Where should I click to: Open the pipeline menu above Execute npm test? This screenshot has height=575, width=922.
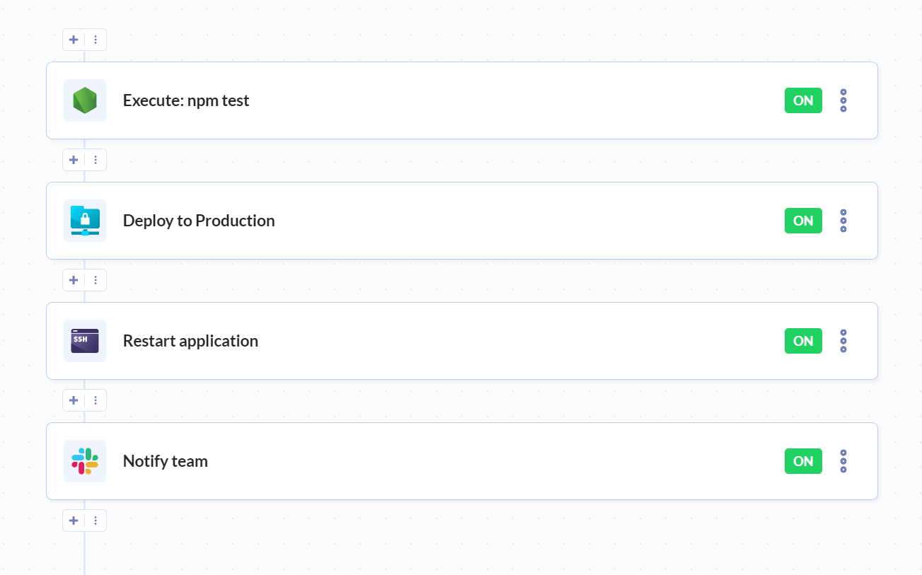click(96, 40)
